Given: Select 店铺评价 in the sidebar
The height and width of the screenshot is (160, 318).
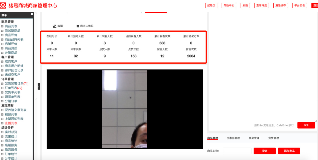Looking at the screenshot, I should [x=11, y=44].
